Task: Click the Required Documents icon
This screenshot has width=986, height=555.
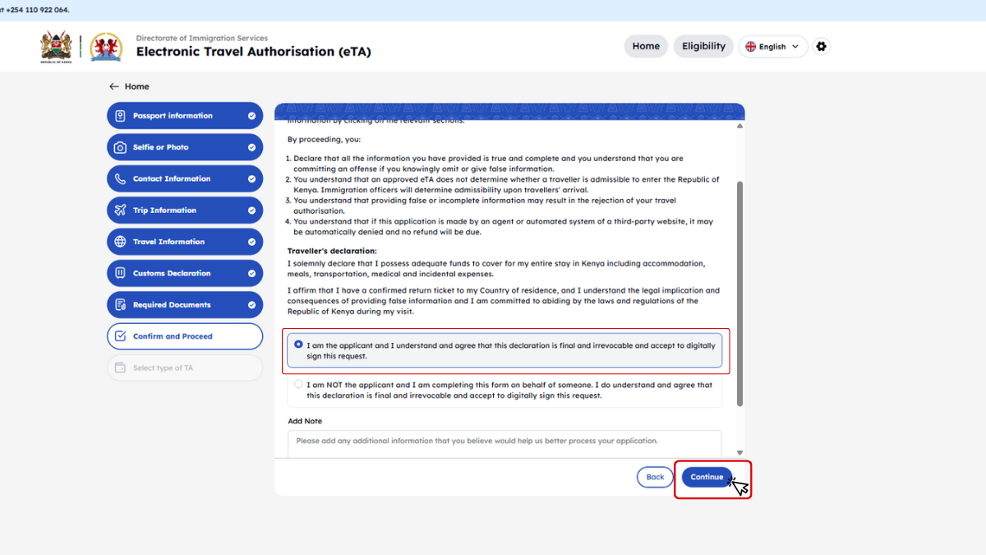Action: point(120,305)
